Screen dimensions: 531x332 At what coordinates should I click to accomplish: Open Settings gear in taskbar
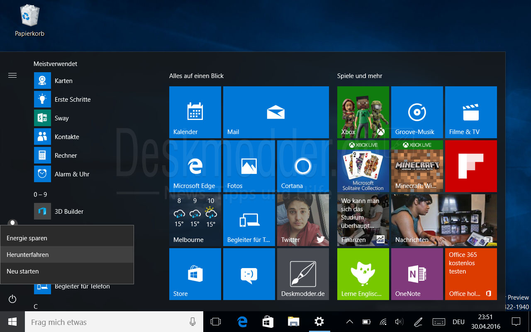(x=319, y=322)
